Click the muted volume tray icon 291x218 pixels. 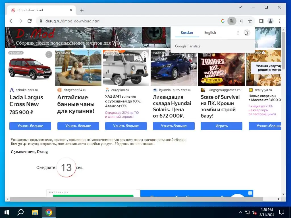click(254, 212)
